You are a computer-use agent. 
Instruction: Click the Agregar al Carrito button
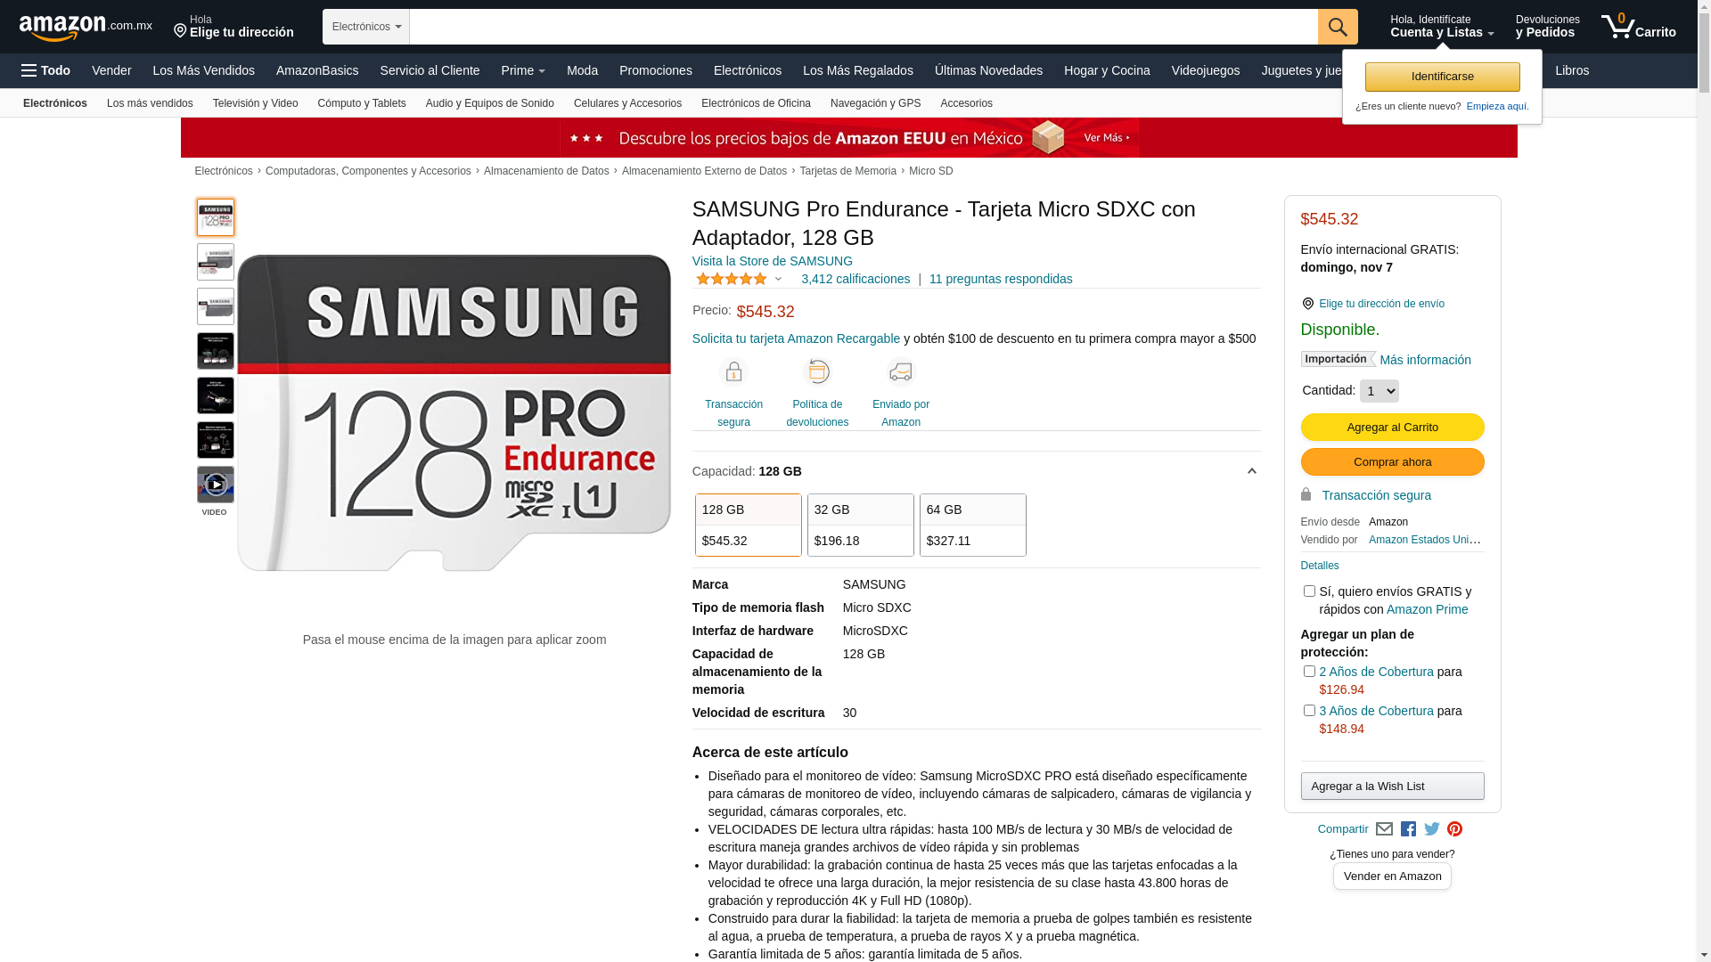(x=1392, y=428)
